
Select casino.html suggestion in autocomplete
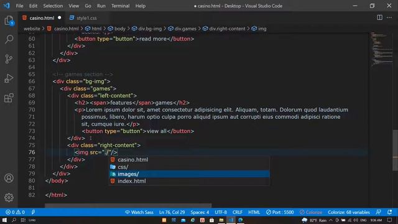point(189,160)
